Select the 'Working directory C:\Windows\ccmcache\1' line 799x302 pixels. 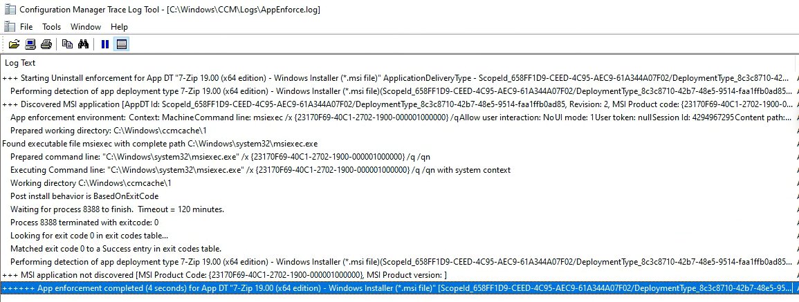pyautogui.click(x=398, y=183)
